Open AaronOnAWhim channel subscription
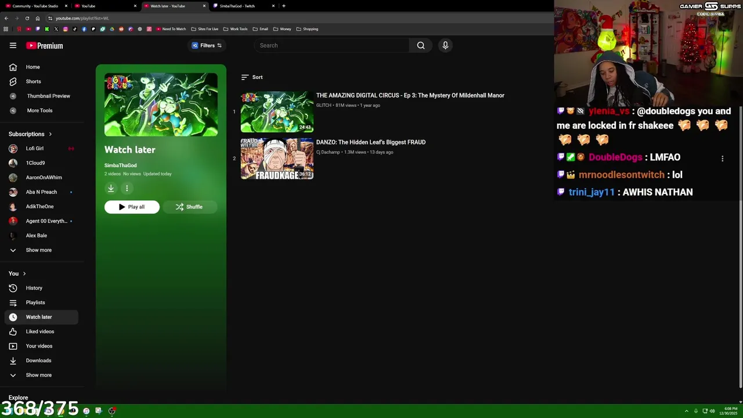The width and height of the screenshot is (743, 418). click(41, 177)
